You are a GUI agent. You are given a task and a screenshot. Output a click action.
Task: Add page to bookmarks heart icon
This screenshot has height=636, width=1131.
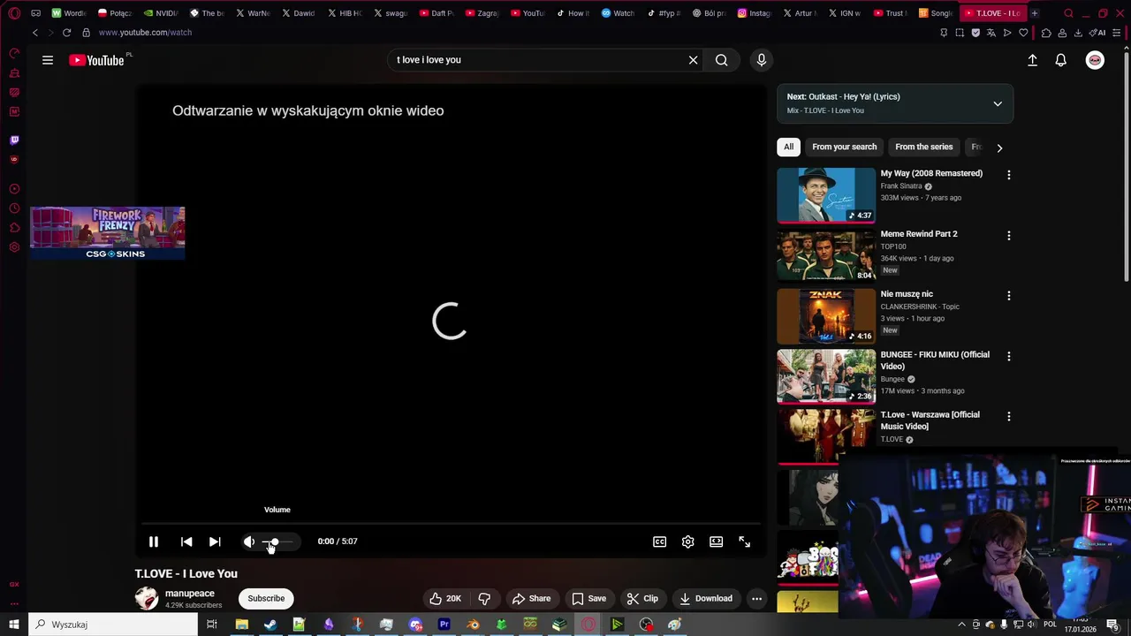click(1023, 33)
